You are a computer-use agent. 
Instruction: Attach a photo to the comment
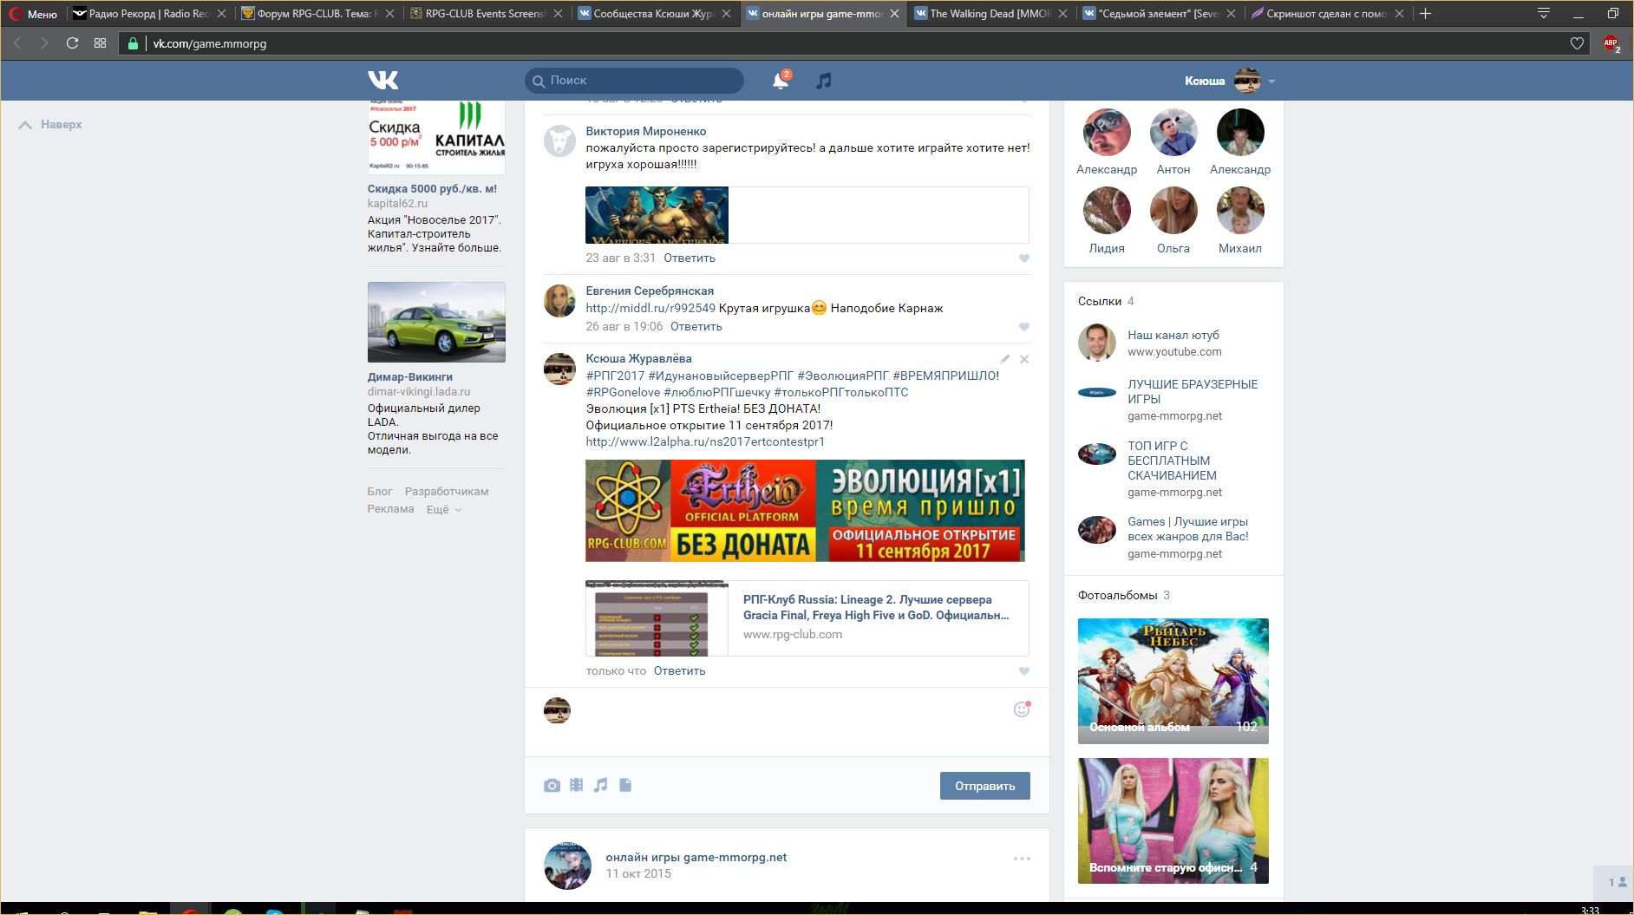(x=552, y=786)
